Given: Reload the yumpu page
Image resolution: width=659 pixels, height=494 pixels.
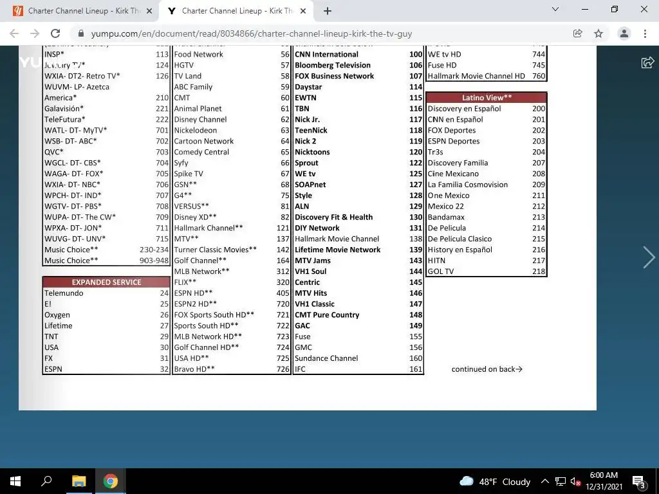Looking at the screenshot, I should pos(55,33).
